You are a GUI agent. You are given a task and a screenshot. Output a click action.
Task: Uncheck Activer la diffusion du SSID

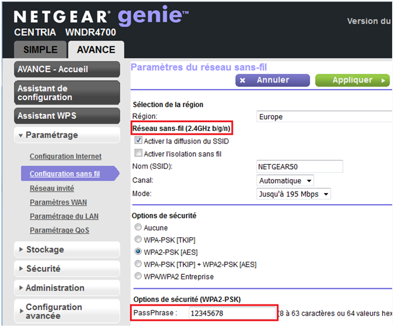pos(138,140)
